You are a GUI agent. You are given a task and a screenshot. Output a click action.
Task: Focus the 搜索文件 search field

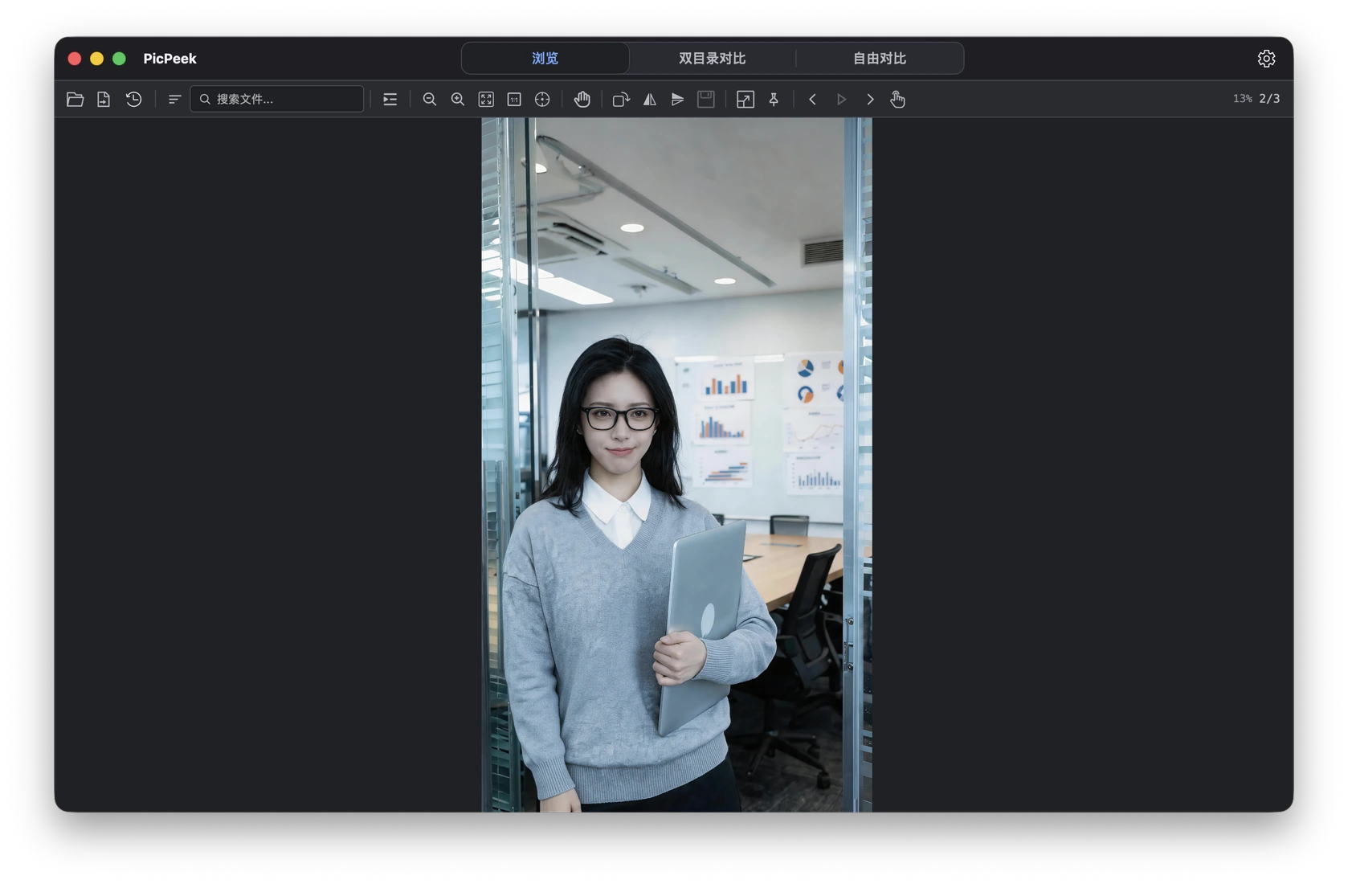(x=276, y=99)
